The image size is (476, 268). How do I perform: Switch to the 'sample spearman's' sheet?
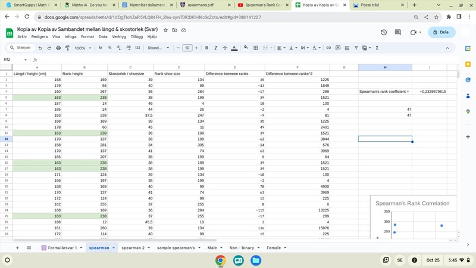176,248
